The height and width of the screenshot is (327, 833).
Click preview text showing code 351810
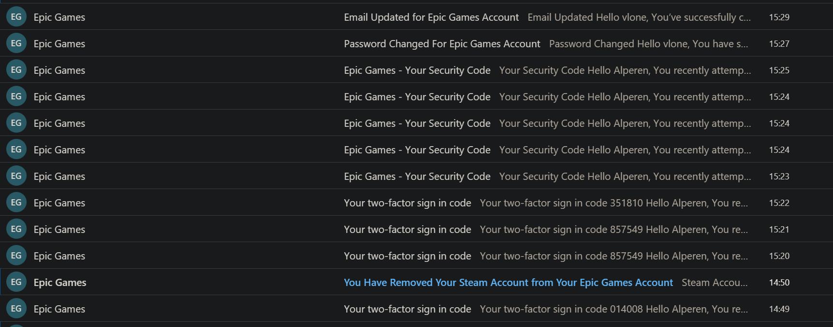point(614,203)
